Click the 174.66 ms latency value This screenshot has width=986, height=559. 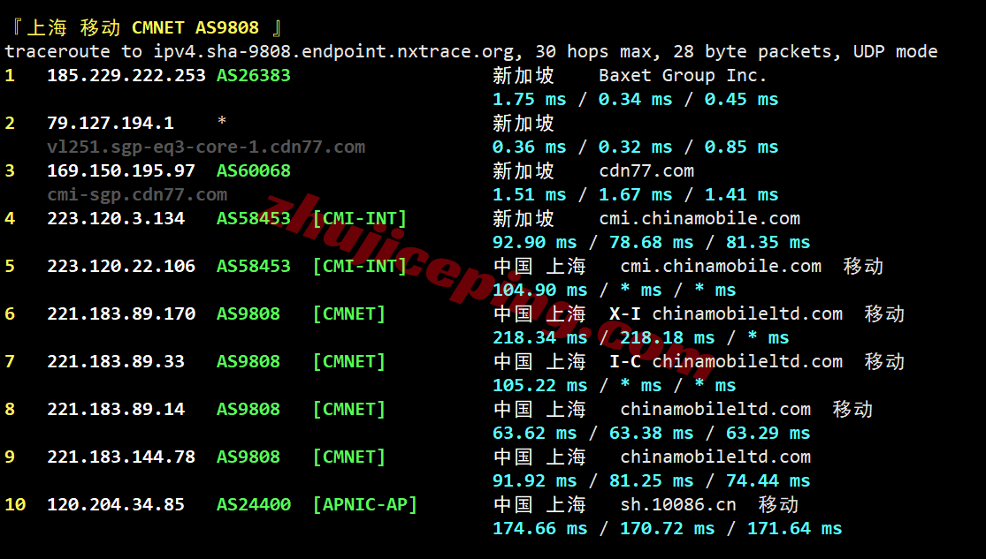pyautogui.click(x=539, y=528)
